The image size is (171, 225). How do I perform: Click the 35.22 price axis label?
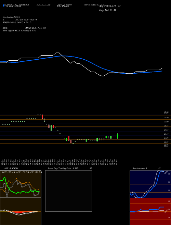pyautogui.click(x=167, y=118)
